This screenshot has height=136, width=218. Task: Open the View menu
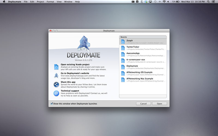[x=59, y=2]
